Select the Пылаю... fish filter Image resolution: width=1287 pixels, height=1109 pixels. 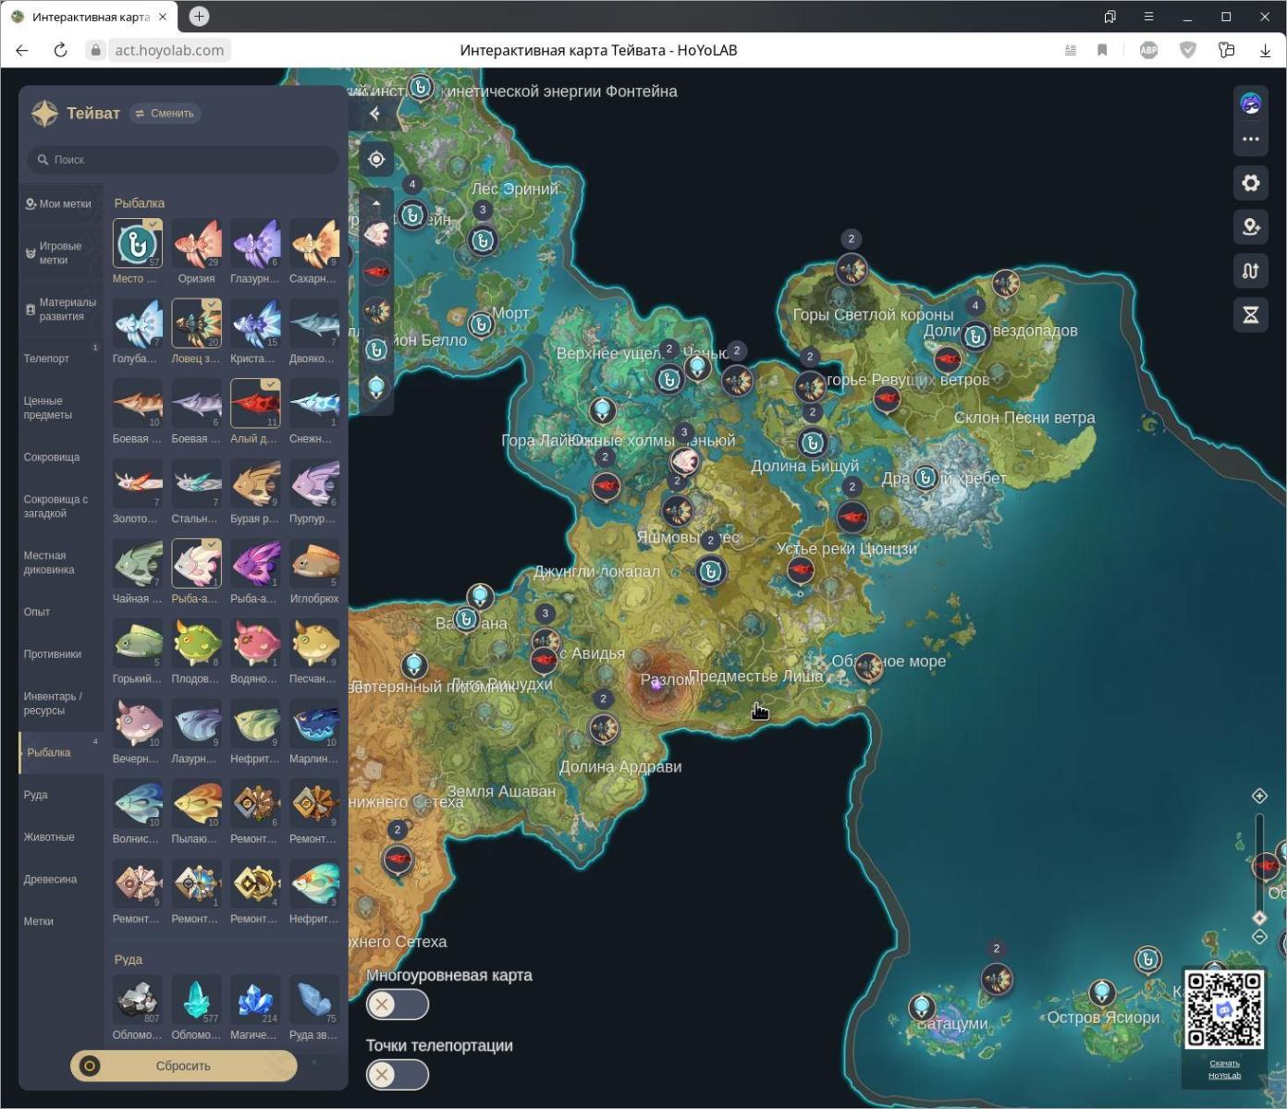click(197, 803)
